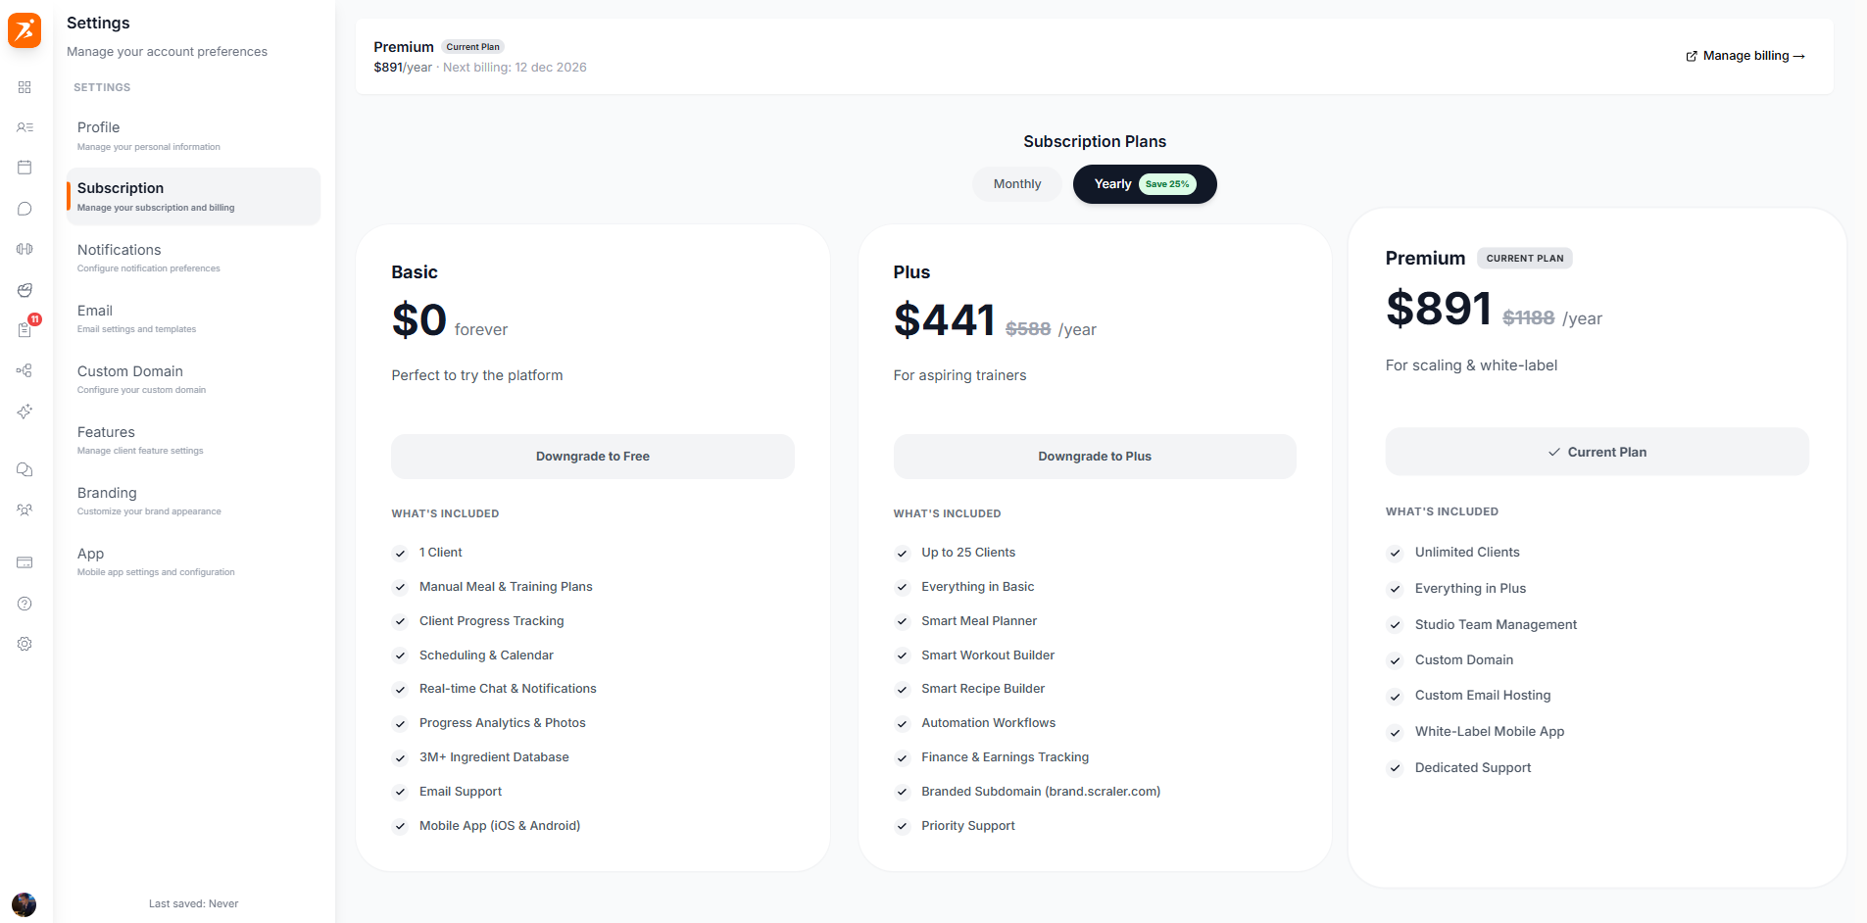The image size is (1867, 923).
Task: Open the clipboard icon showing 11 notifications
Action: 25,330
